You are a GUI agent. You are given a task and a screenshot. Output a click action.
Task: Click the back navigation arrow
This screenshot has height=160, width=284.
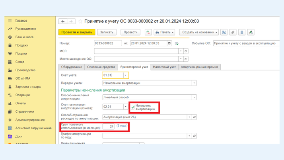click(63, 21)
